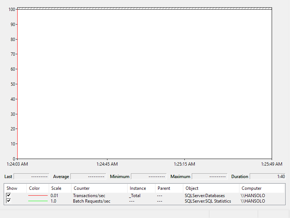This screenshot has height=218, width=290.
Task: Click \\HANSOLO in the Transactions/sec row
Action: click(253, 196)
